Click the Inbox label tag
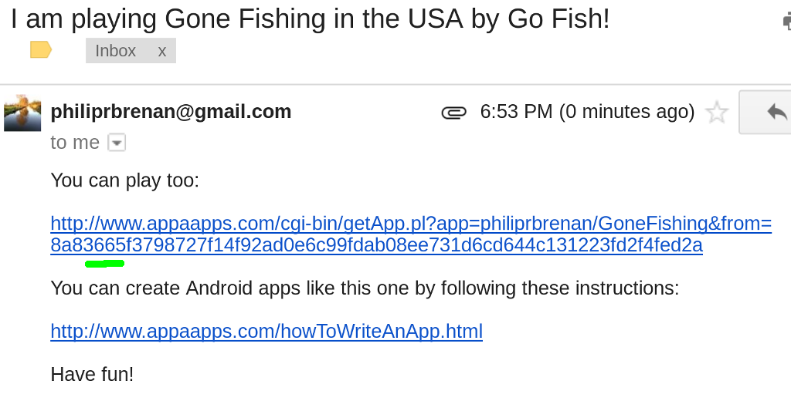Viewport: 791px width, 401px height. pos(116,51)
